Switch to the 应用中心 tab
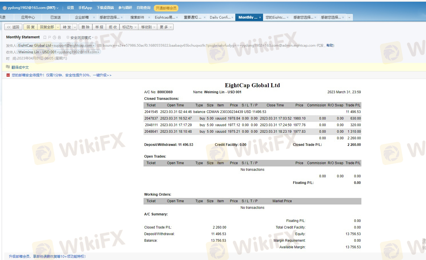 (x=28, y=17)
